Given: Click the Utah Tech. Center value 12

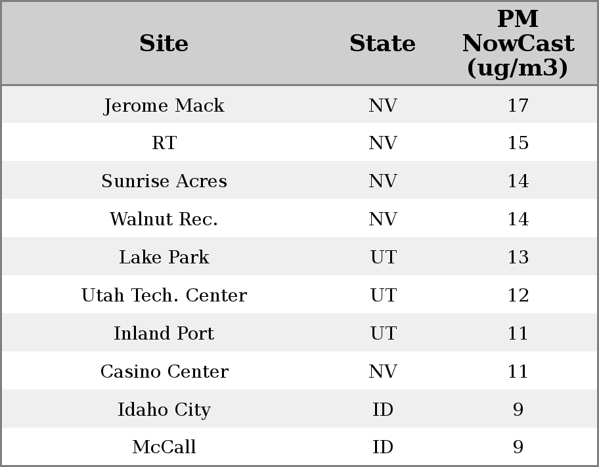Looking at the screenshot, I should click(518, 296).
